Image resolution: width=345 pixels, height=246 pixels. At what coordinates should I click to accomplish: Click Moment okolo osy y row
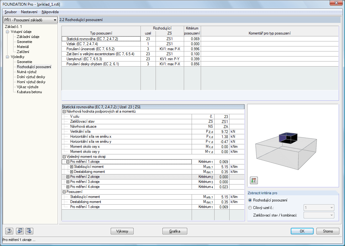tap(153, 152)
